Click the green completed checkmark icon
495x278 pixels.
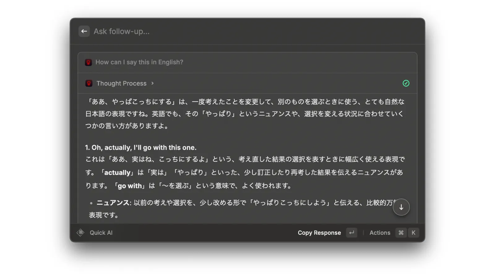(x=406, y=83)
